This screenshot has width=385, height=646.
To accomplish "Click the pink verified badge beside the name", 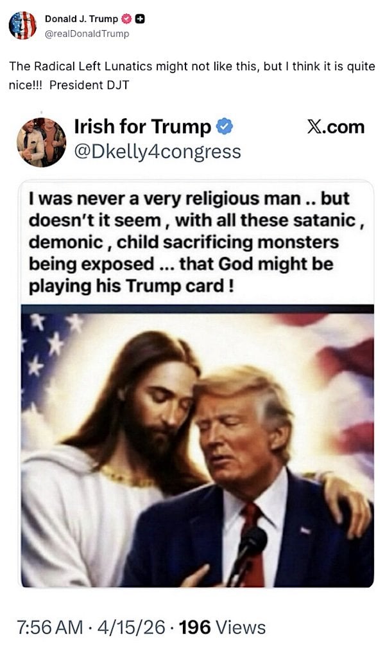I will point(126,19).
